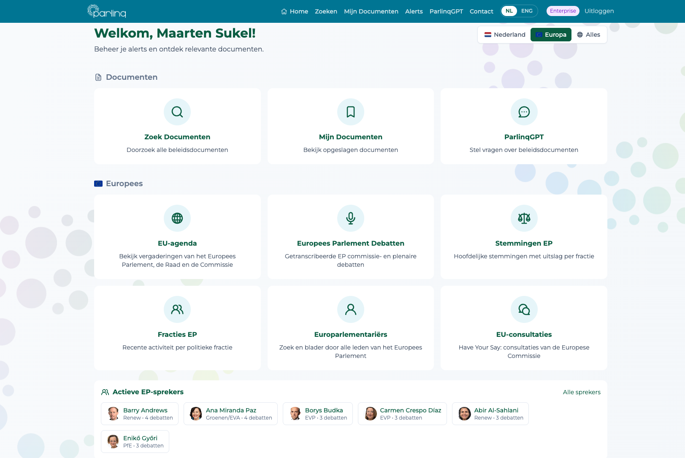685x458 pixels.
Task: Switch language to ENG
Action: [527, 11]
